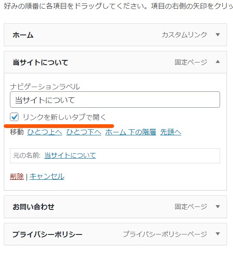
Task: Expand the ホーム menu item arrow
Action: [217, 34]
